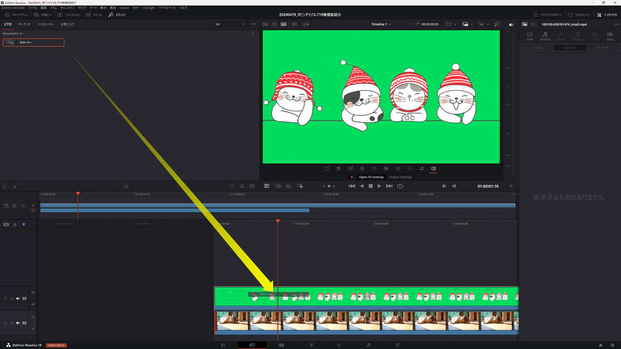Viewport: 621px width, 349px height.
Task: Open the メディアプール panel
Action: (x=17, y=15)
